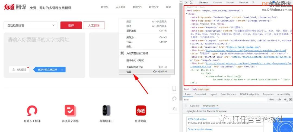
Task: Click the outlined 人工翻译 button
Action: (94, 25)
